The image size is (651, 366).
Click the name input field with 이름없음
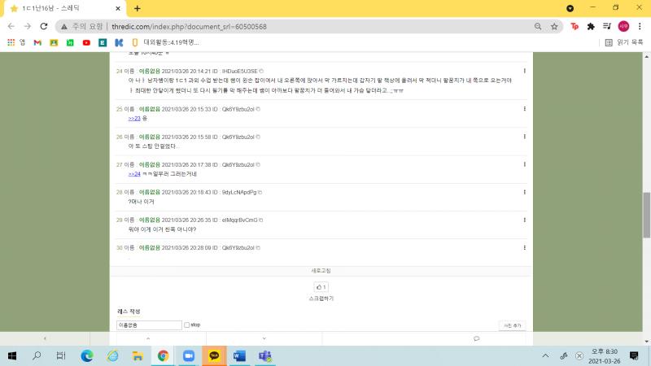149,325
